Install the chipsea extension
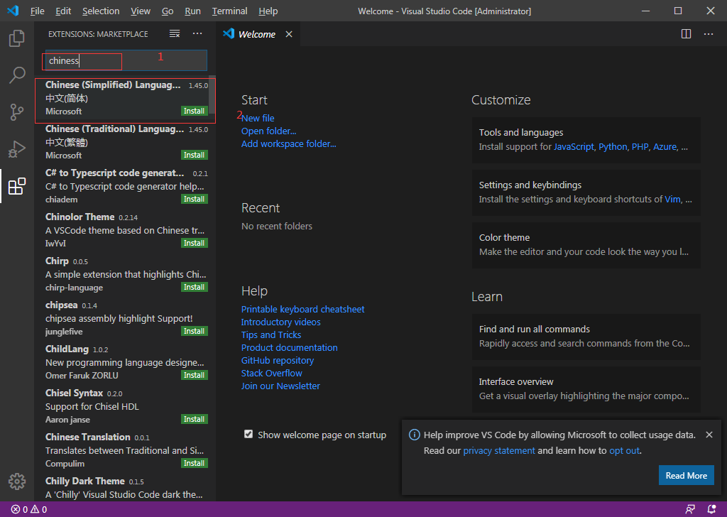 [x=194, y=331]
